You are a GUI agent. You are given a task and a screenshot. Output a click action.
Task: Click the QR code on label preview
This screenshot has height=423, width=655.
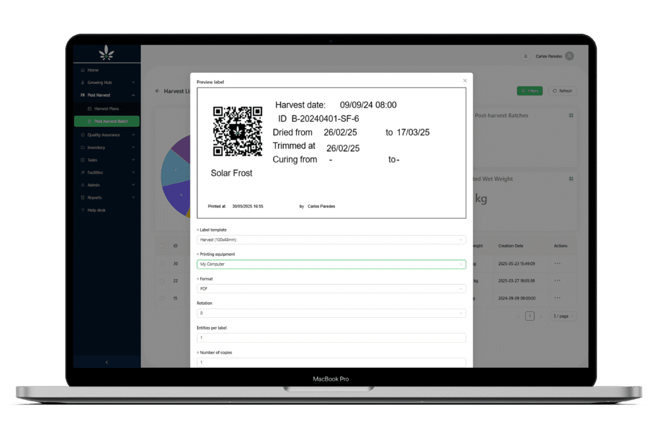(x=237, y=131)
